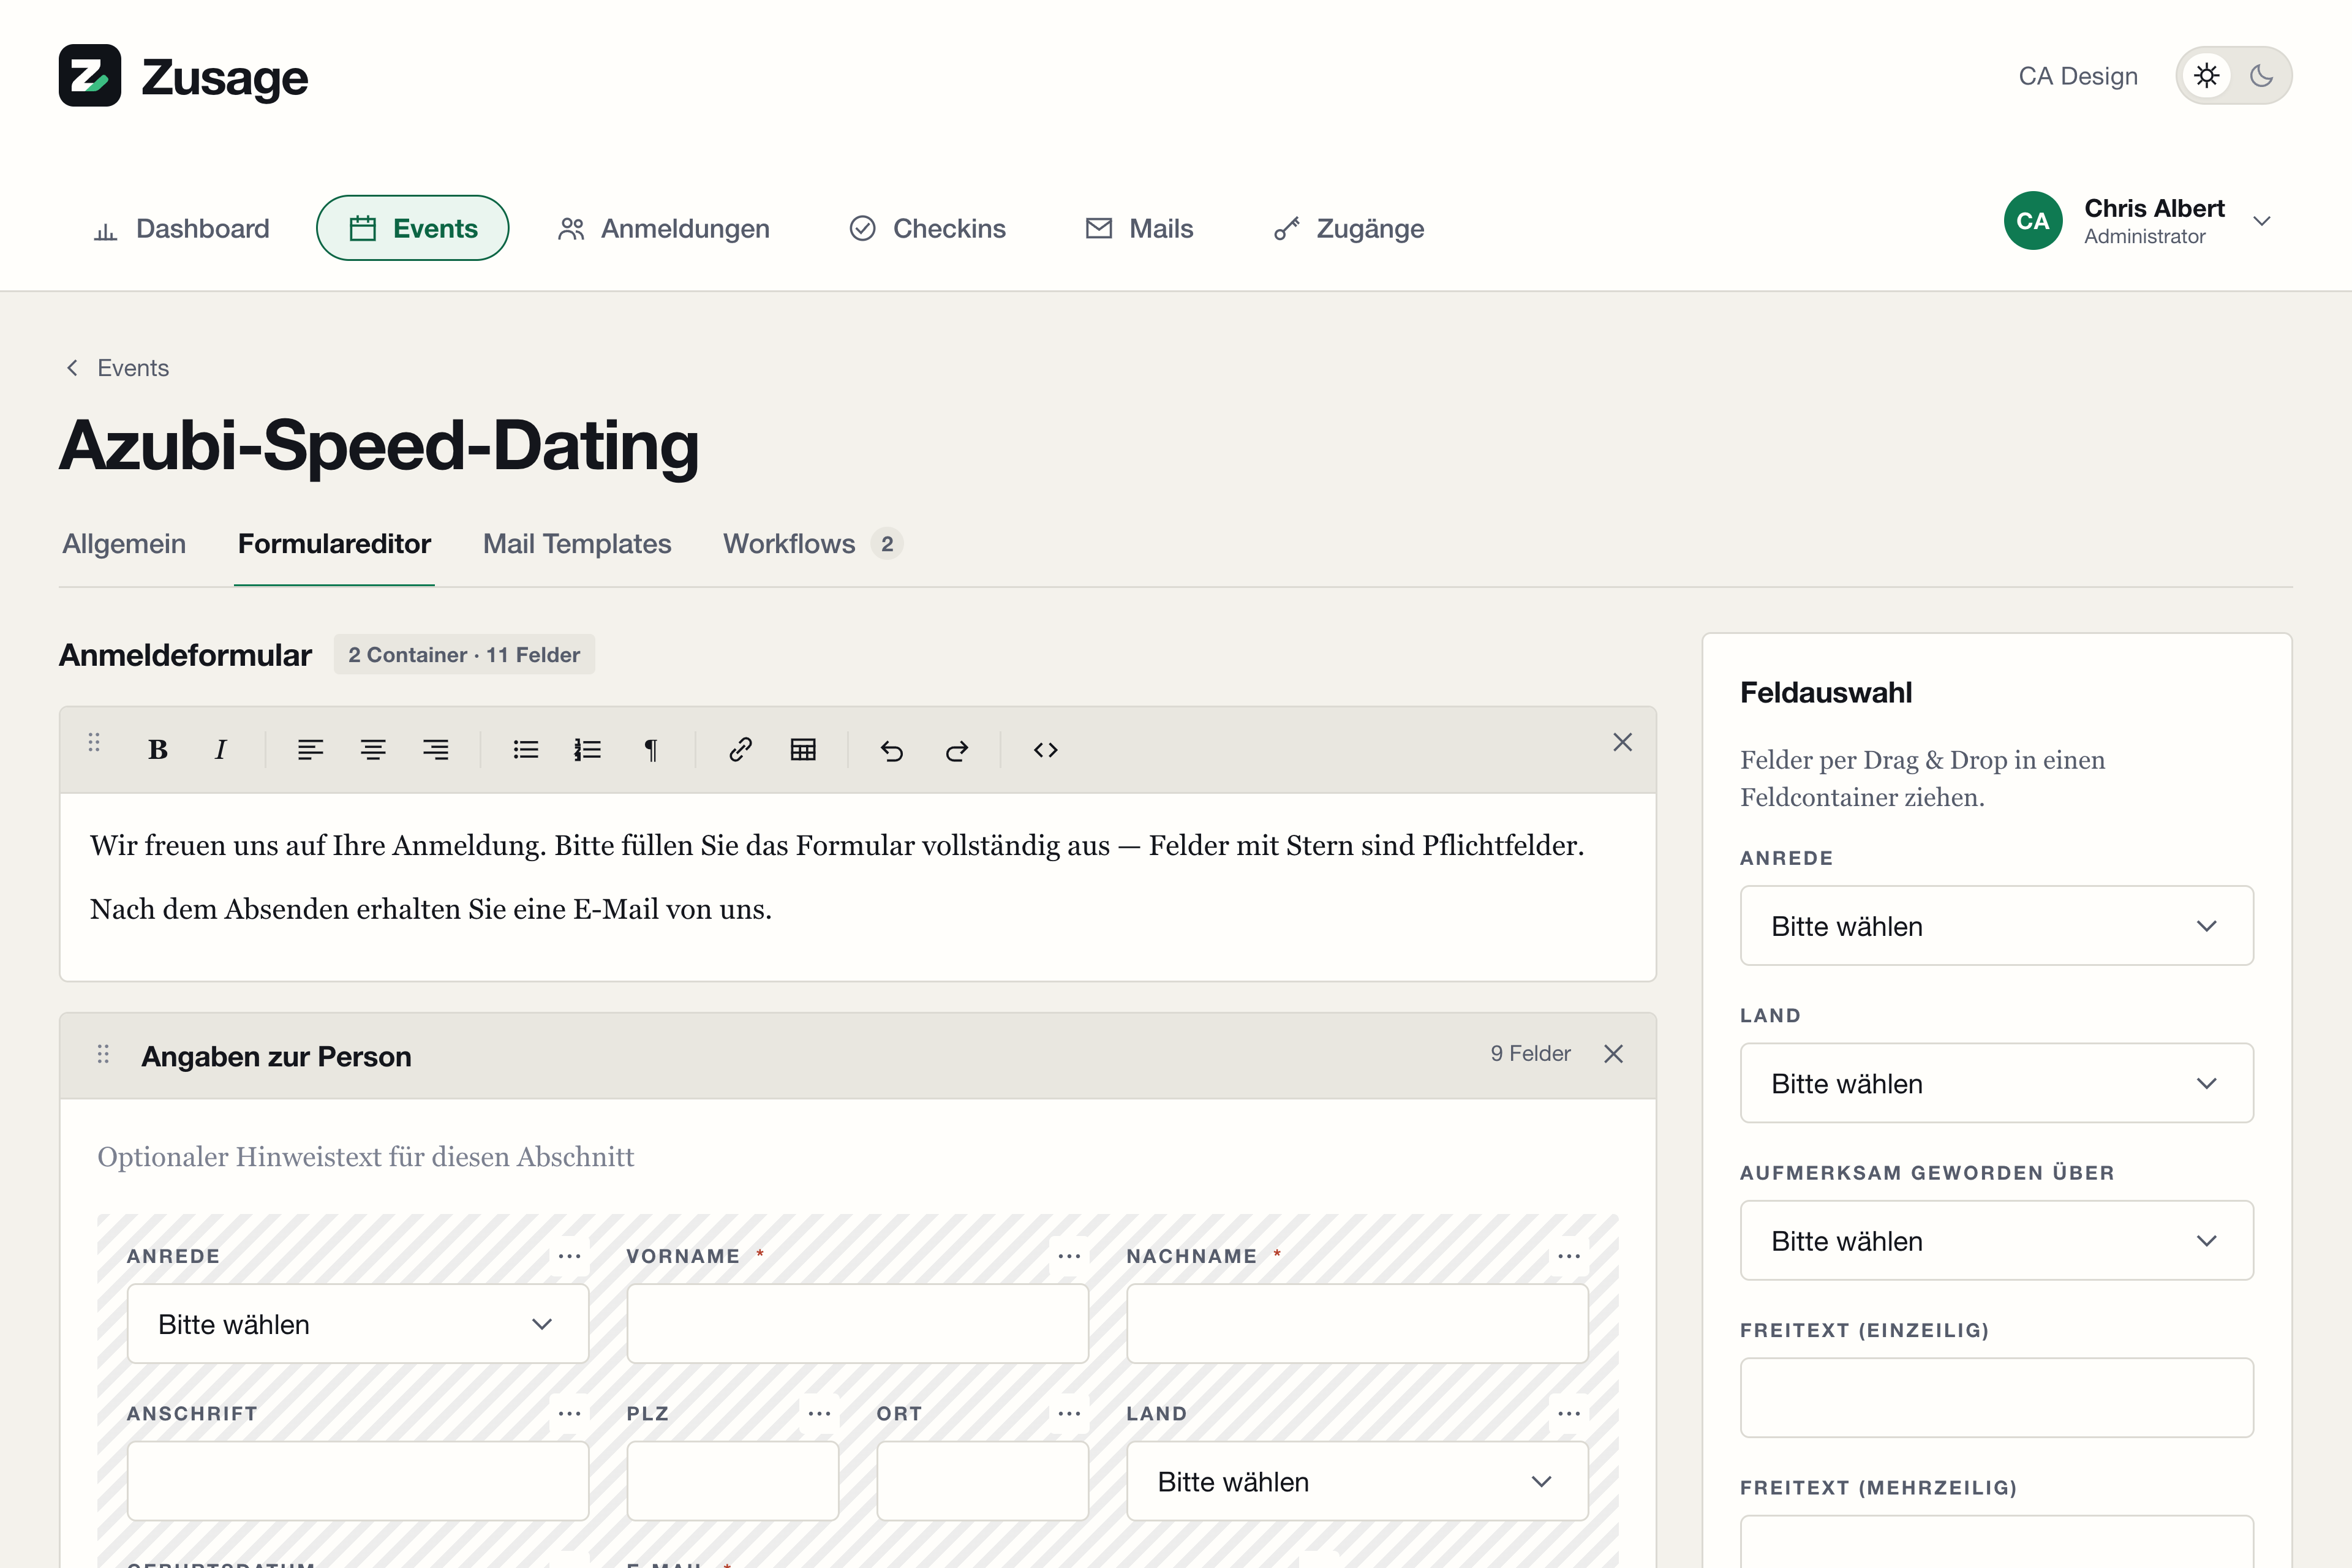
Task: Switch to light mode sun icon
Action: click(2207, 76)
